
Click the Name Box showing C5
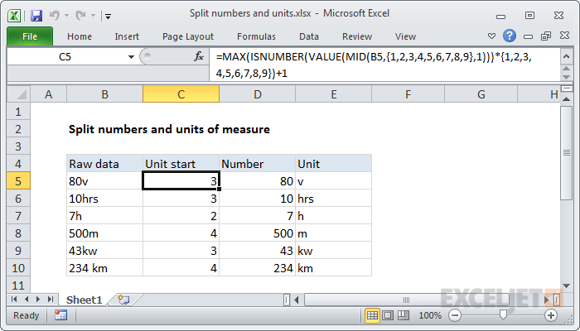point(65,57)
